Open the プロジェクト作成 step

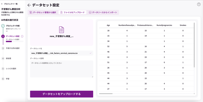coord(13,26)
